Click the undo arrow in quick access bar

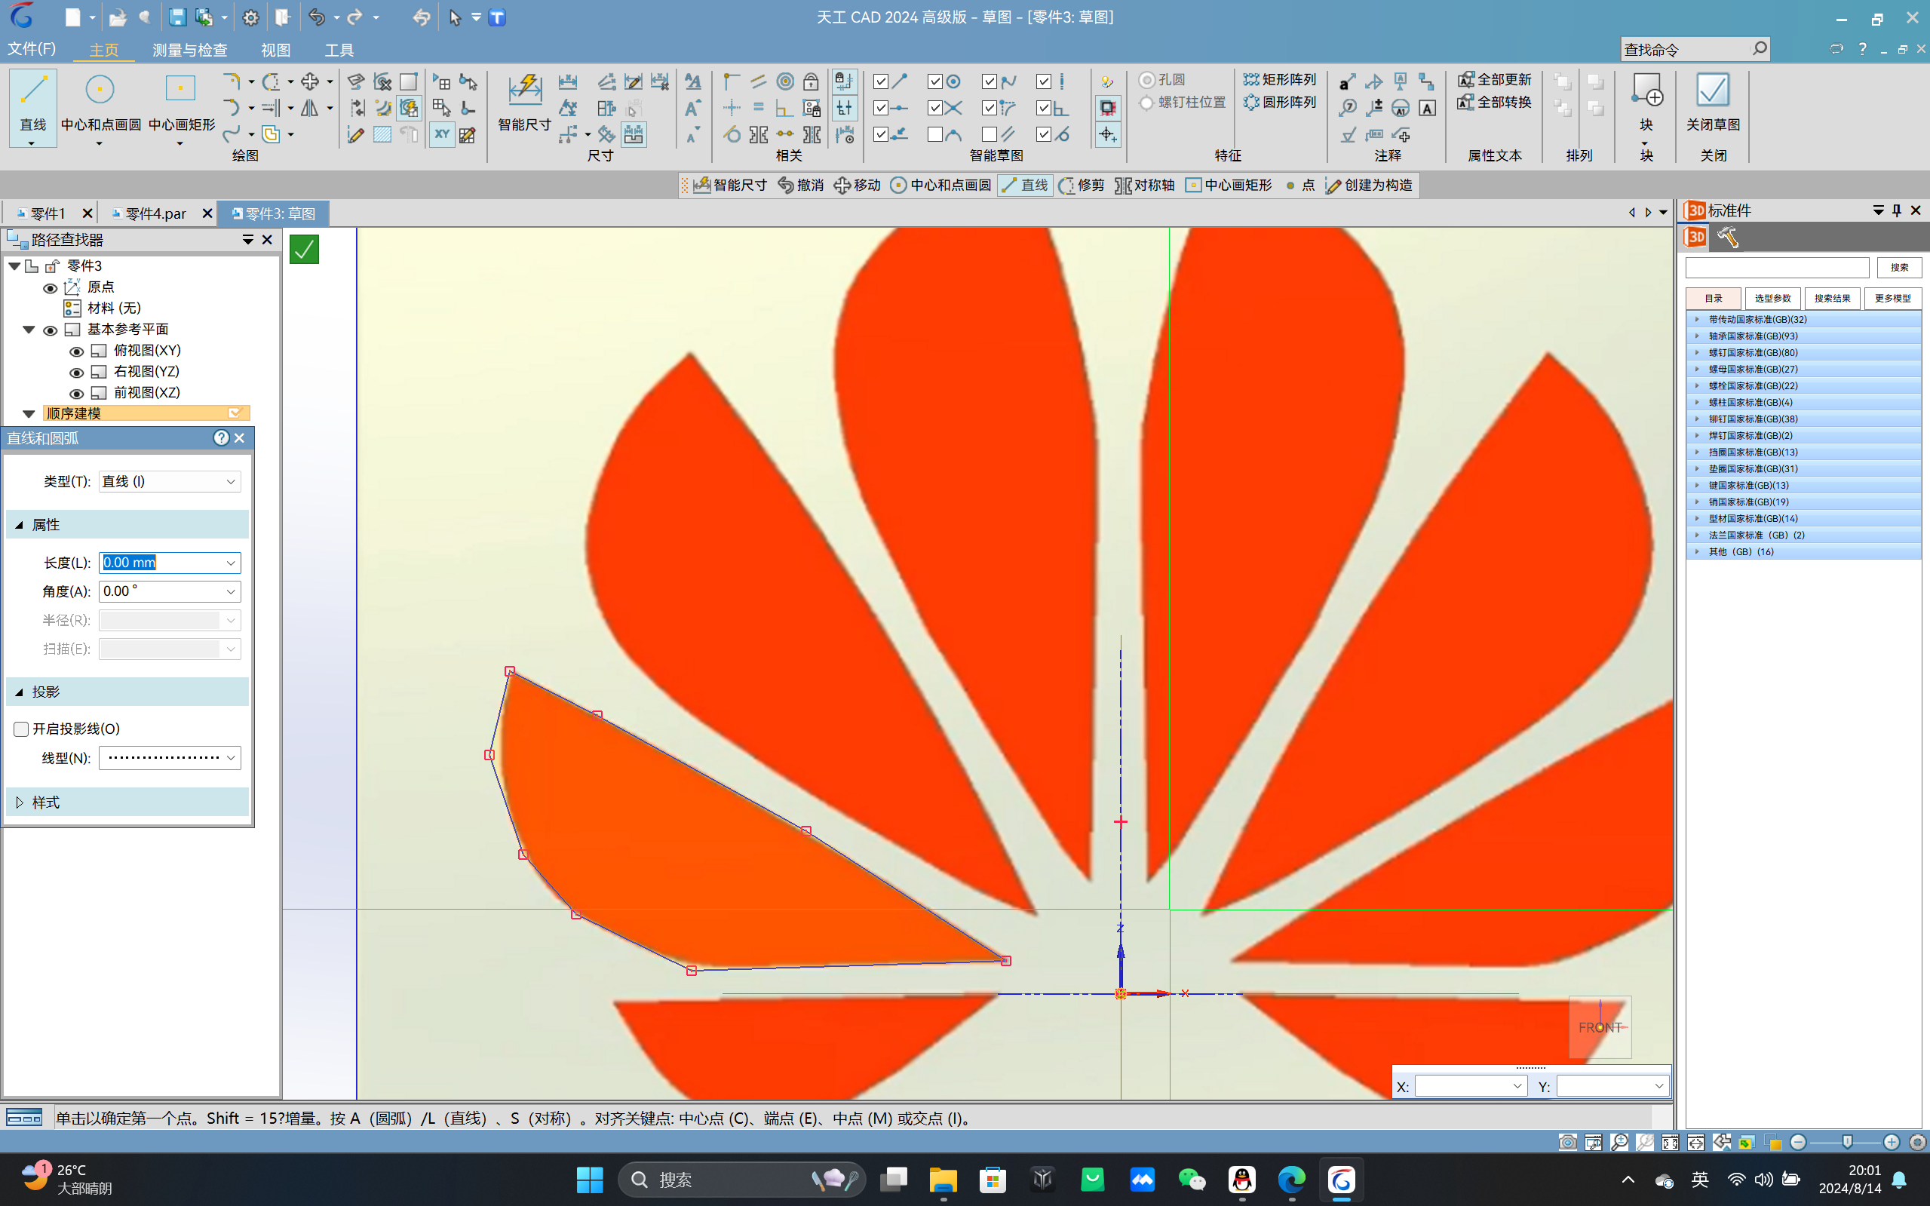pos(317,17)
